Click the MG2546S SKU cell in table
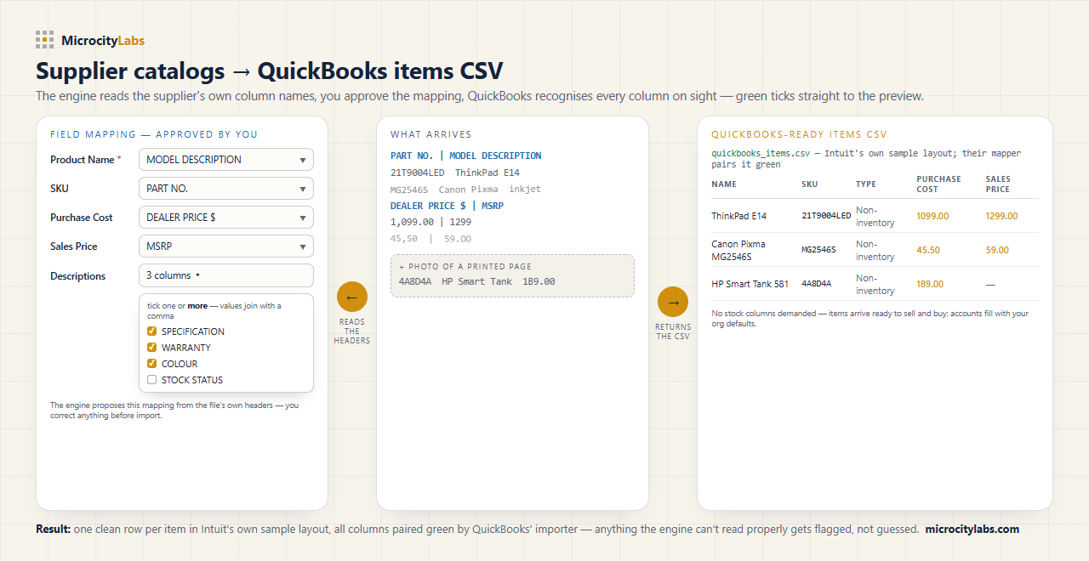 point(818,250)
